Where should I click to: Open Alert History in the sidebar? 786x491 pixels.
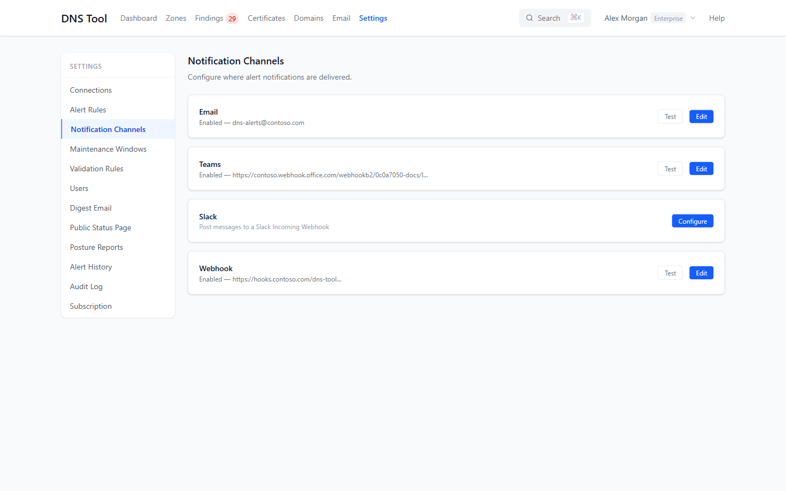tap(118, 267)
